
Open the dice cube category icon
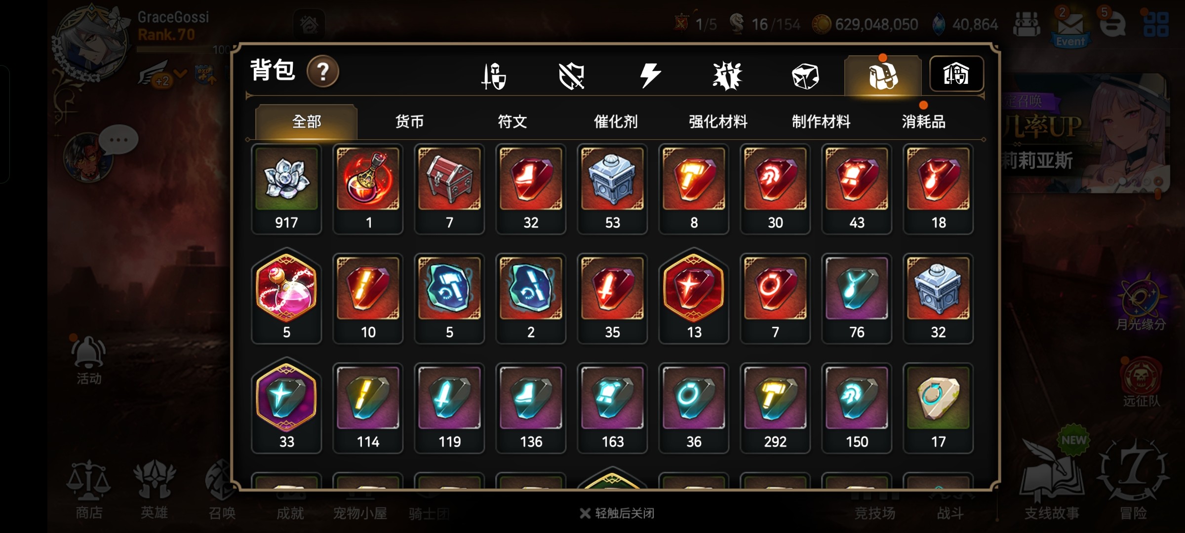click(x=805, y=76)
